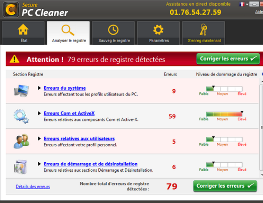Image resolution: width=263 pixels, height=203 pixels.
Task: Open the Erreurs Com et ActiveX link
Action: click(69, 113)
